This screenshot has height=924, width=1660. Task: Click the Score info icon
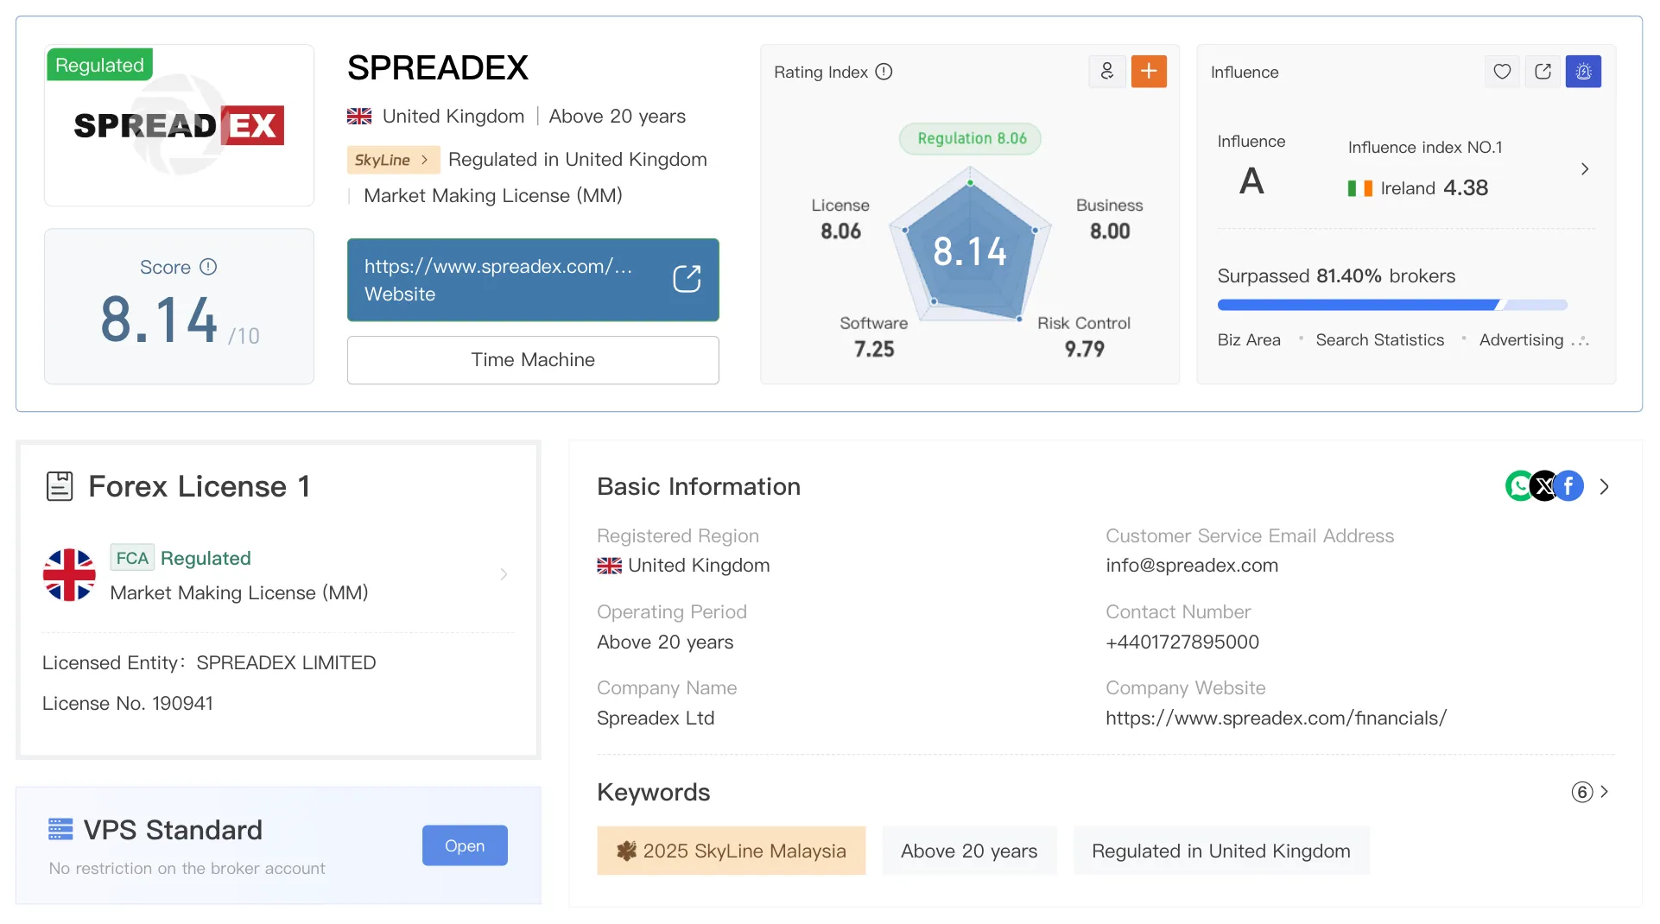point(208,267)
